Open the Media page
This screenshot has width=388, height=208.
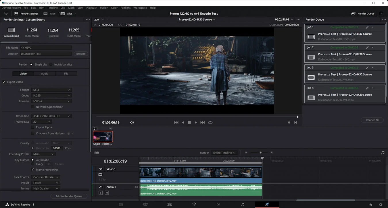coord(121,205)
